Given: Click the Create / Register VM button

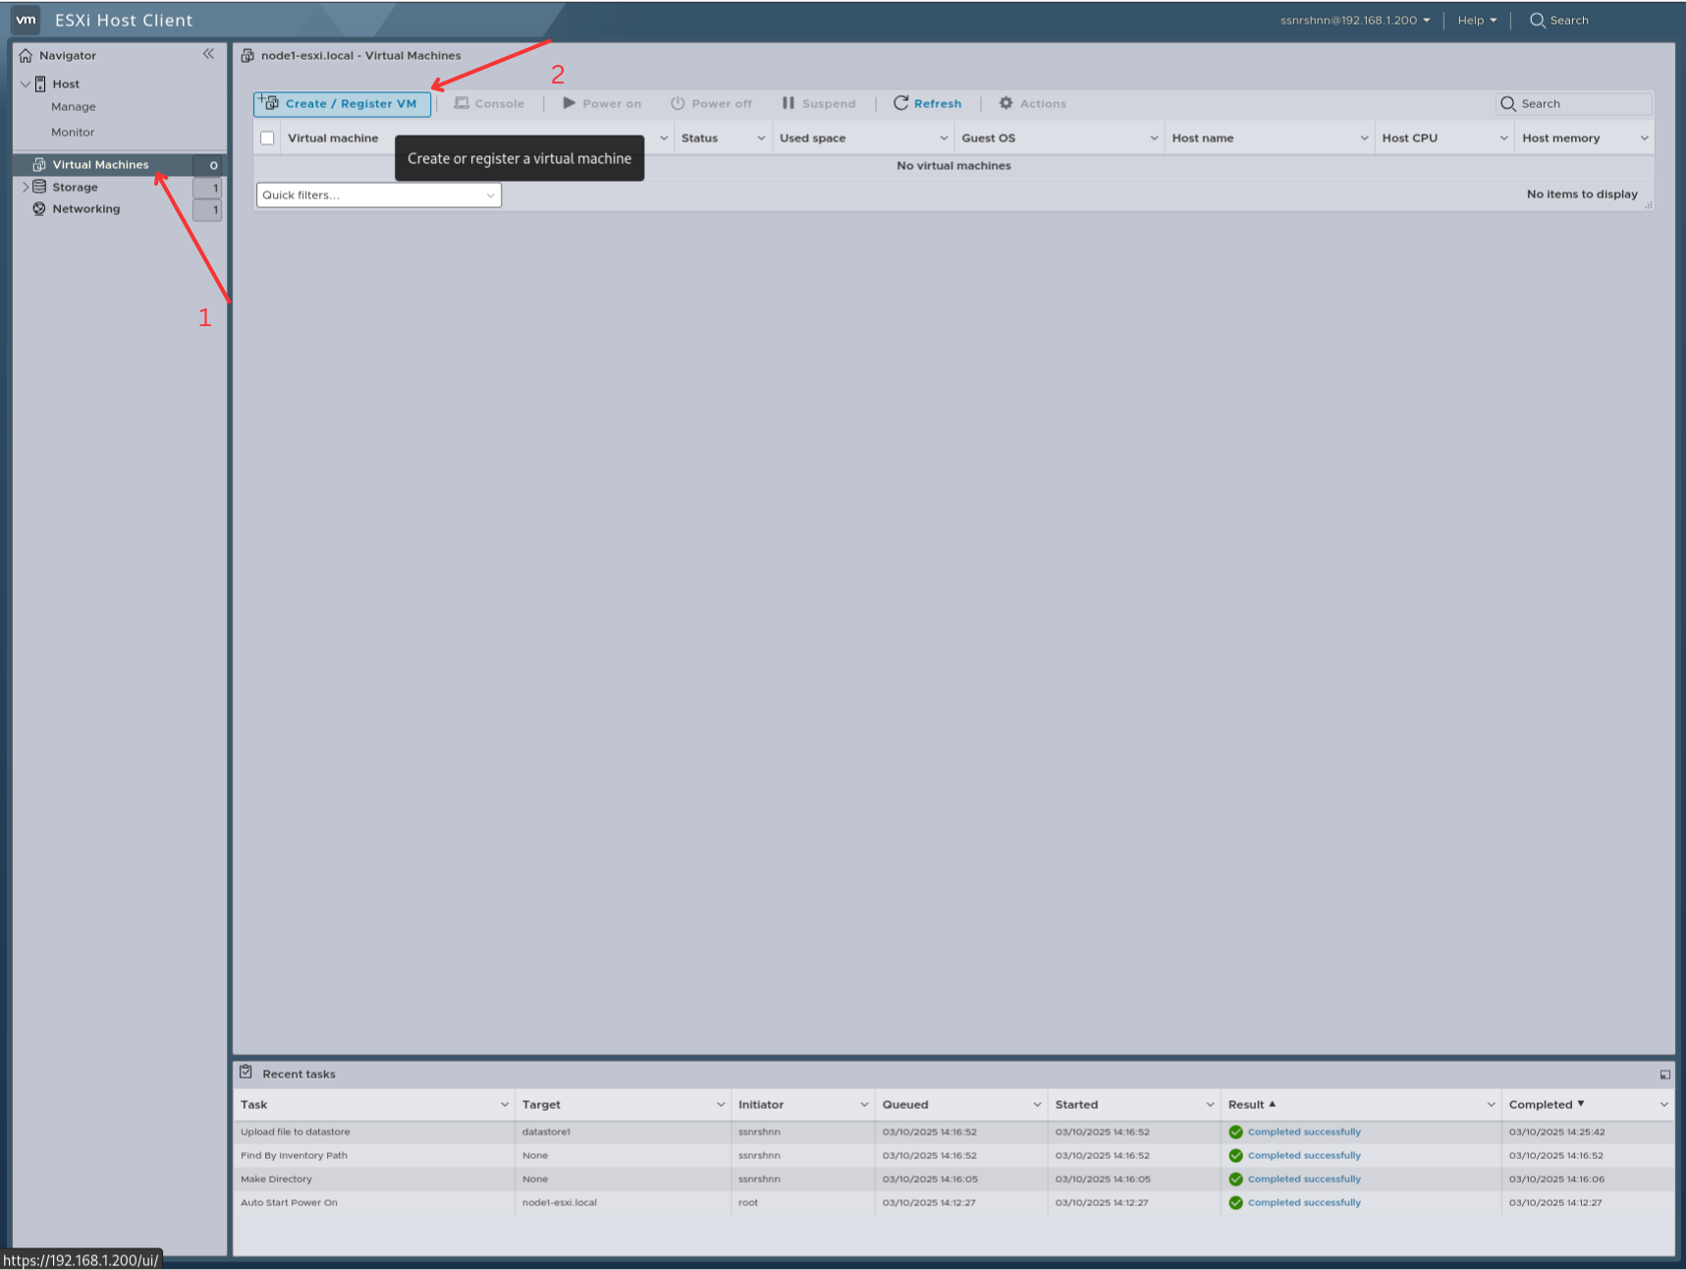Looking at the screenshot, I should (x=341, y=103).
